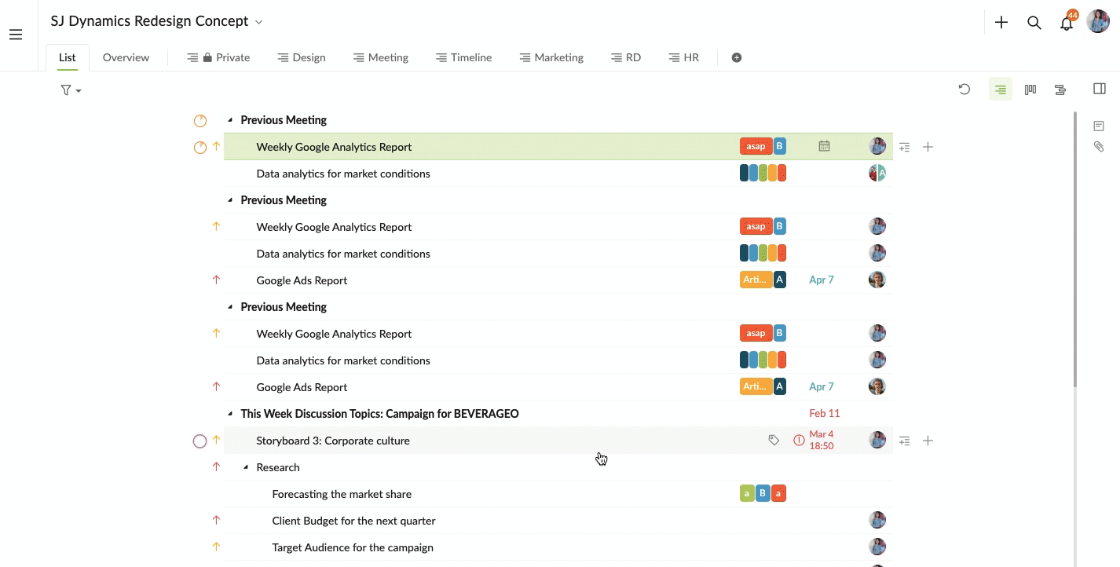Click priority arrow on Client Budget row
The width and height of the screenshot is (1120, 567).
(217, 520)
